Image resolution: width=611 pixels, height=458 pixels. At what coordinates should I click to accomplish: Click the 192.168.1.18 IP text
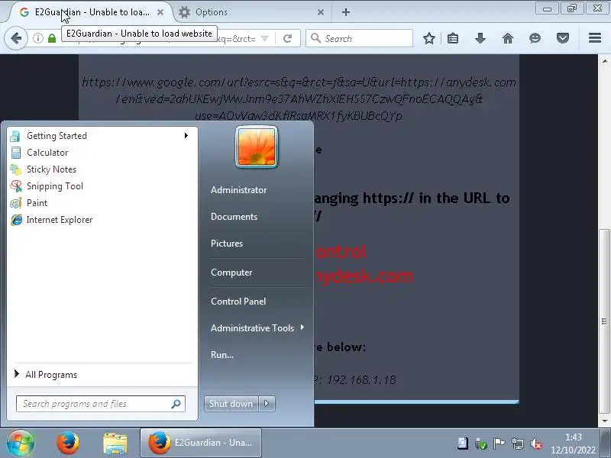pos(361,379)
